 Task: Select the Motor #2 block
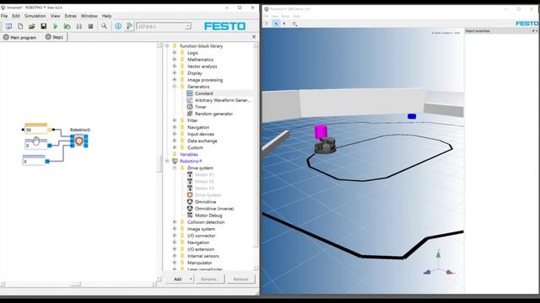[x=204, y=182]
